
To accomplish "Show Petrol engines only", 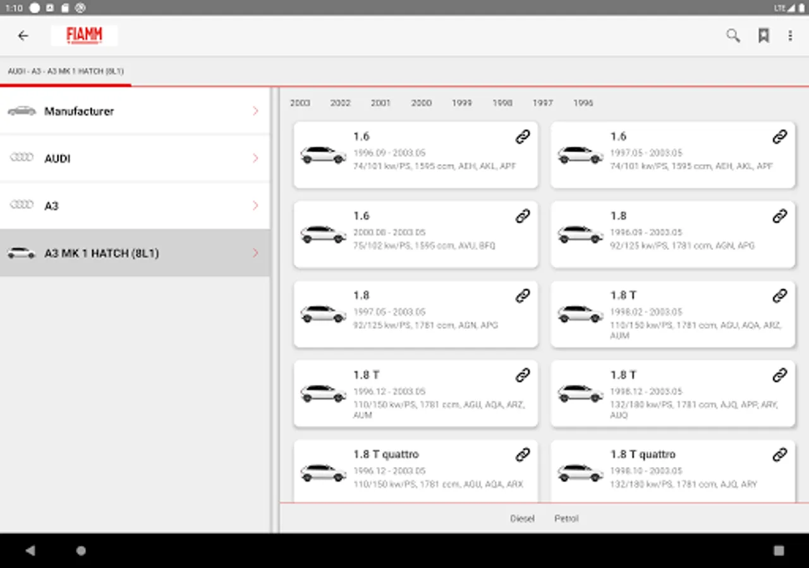I will pyautogui.click(x=567, y=519).
